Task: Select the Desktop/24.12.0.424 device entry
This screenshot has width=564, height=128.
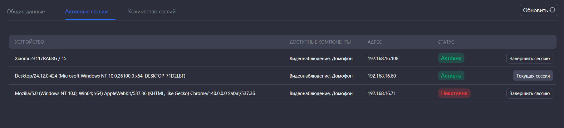Action: coord(100,76)
